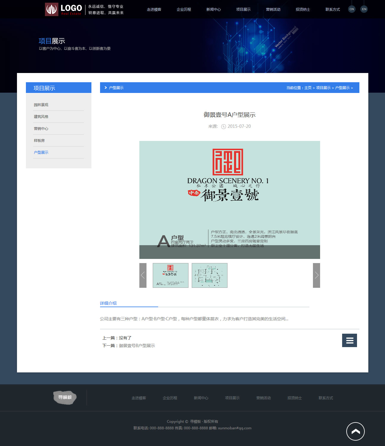Viewport: 385px width, 446px height.
Task: Click the previous arrow in thumbnail gallery
Action: [x=143, y=275]
